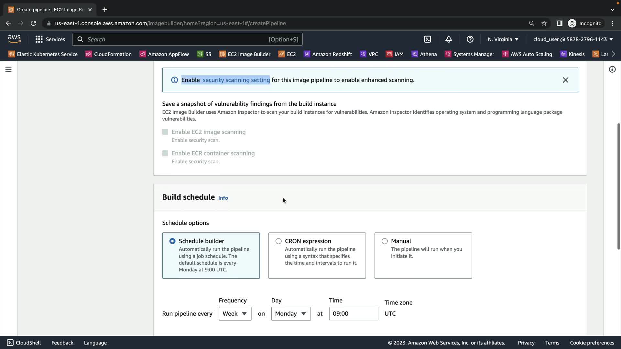Open the Frequency Week dropdown
The image size is (621, 349).
coord(235,313)
